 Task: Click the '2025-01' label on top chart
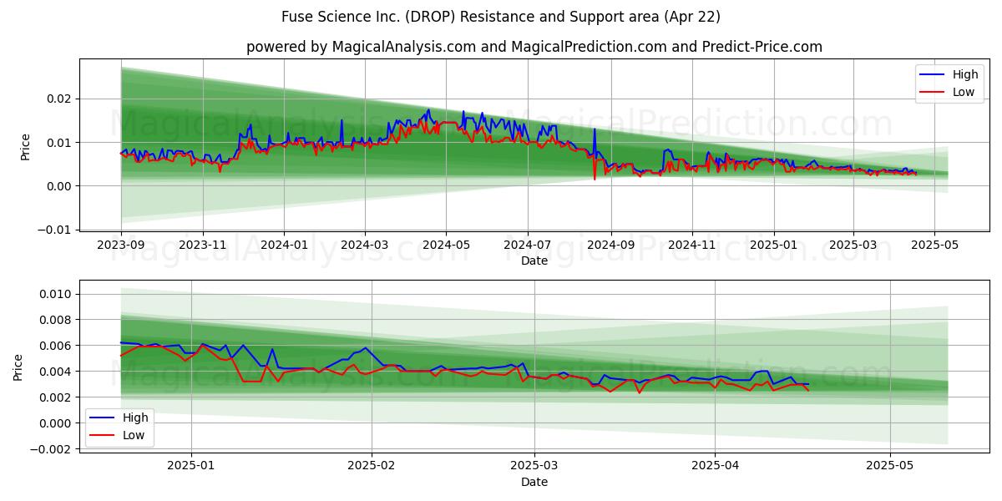click(x=773, y=245)
